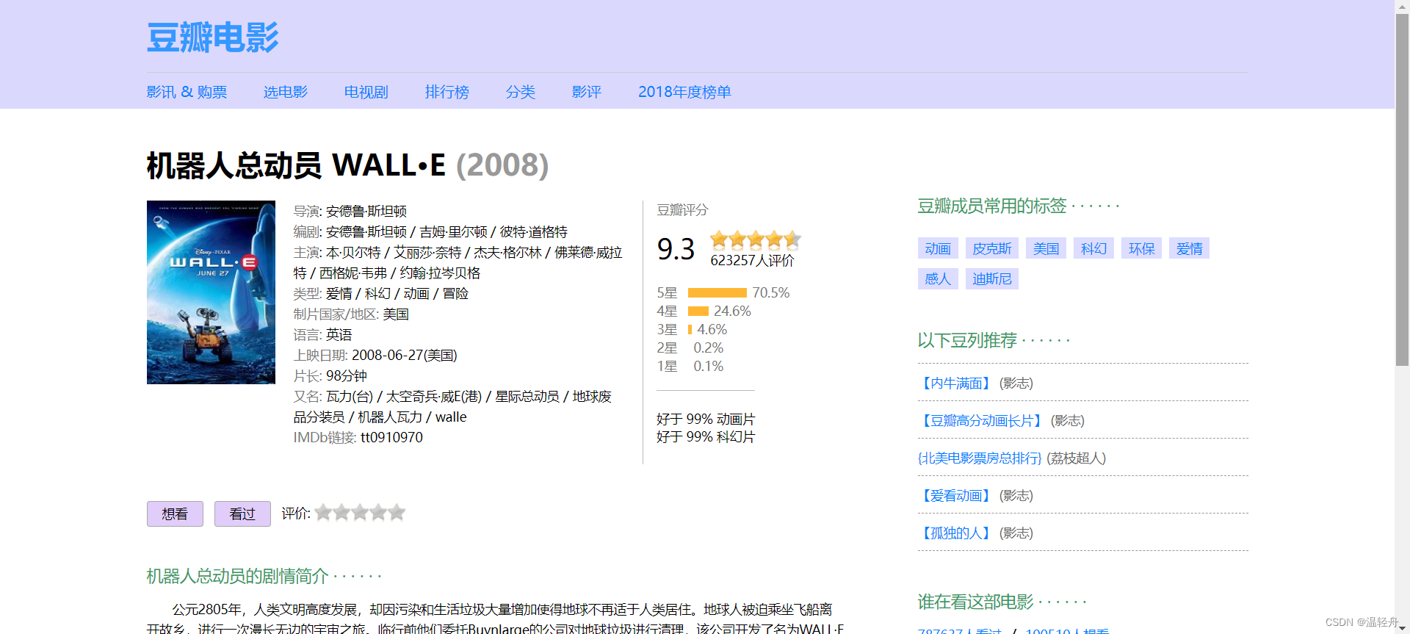Screen dimensions: 1410x634
Task: Click the release date 2008-06-27(美国)
Action: coord(405,355)
